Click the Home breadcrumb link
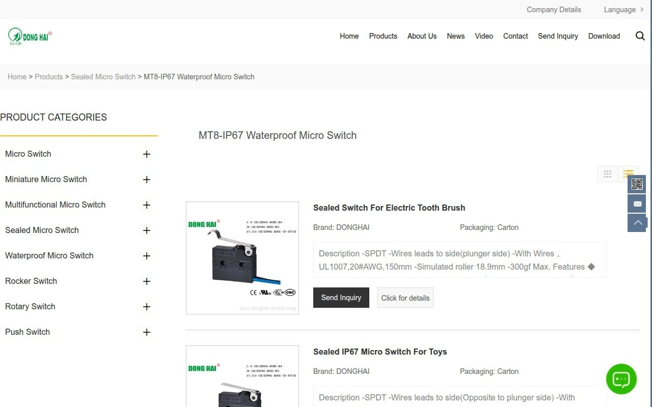652x407 pixels. (x=17, y=77)
